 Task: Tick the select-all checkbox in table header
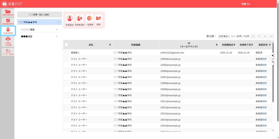click(x=66, y=45)
